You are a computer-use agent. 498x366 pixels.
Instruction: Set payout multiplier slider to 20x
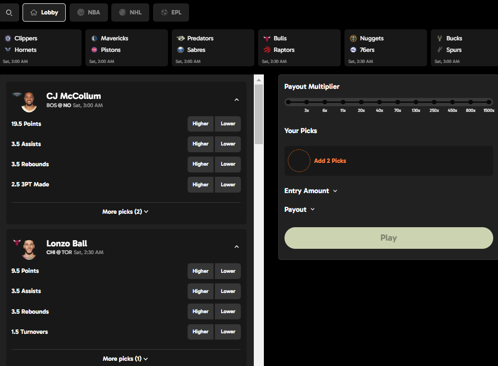coord(361,102)
